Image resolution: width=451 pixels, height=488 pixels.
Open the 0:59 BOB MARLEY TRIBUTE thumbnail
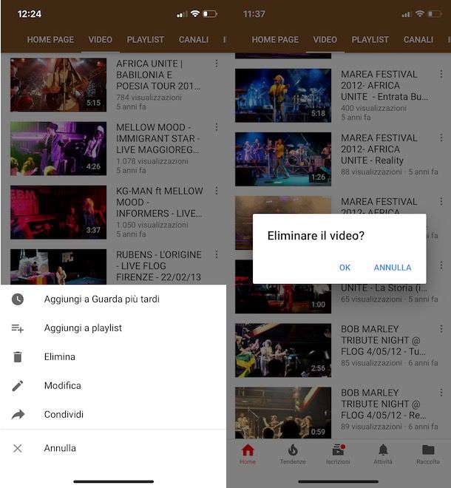(x=283, y=413)
